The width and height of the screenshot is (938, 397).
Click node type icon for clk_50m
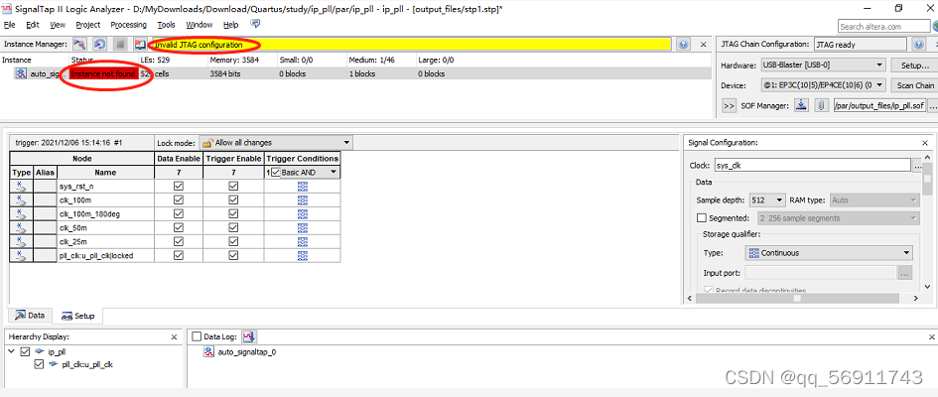(21, 228)
